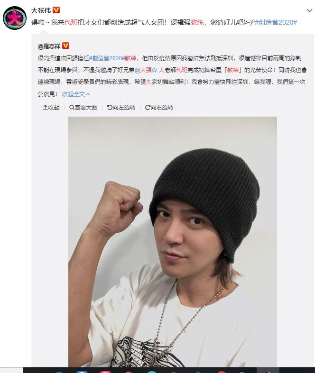The height and width of the screenshot is (373, 315).
Task: Visit the @羅志祥 profile link
Action: coord(49,46)
